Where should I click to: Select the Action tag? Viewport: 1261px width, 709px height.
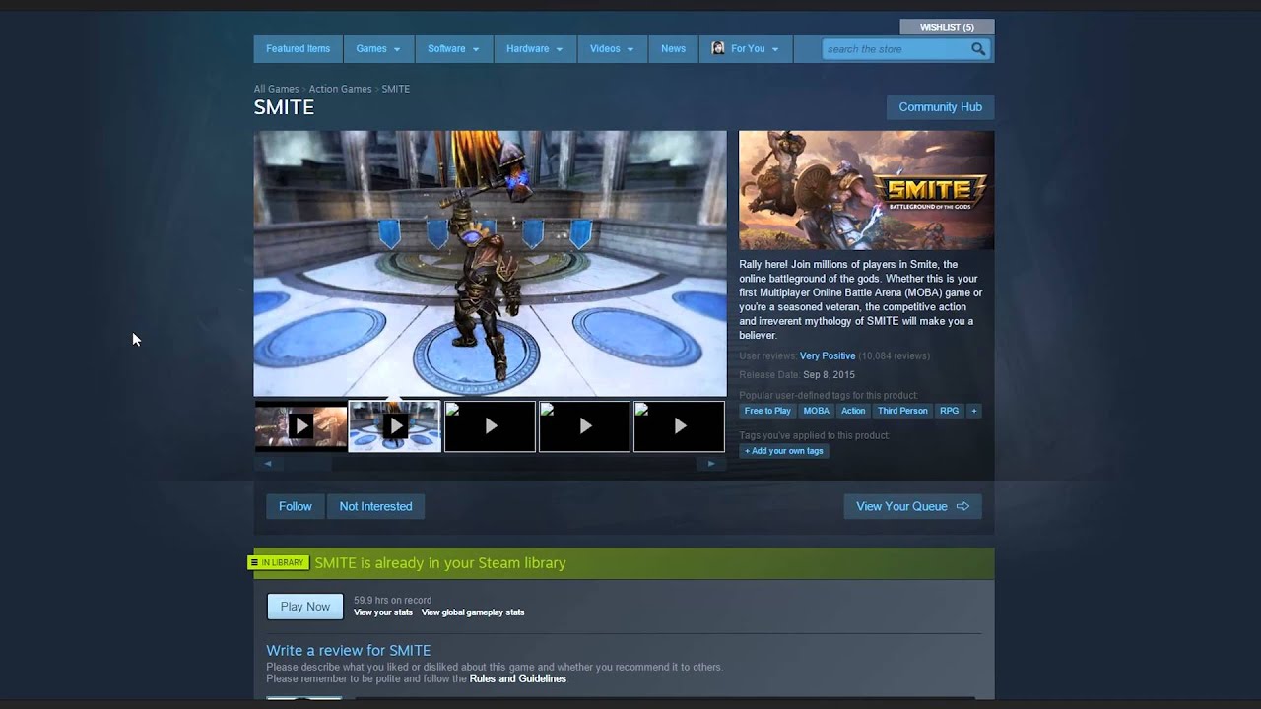click(x=853, y=411)
